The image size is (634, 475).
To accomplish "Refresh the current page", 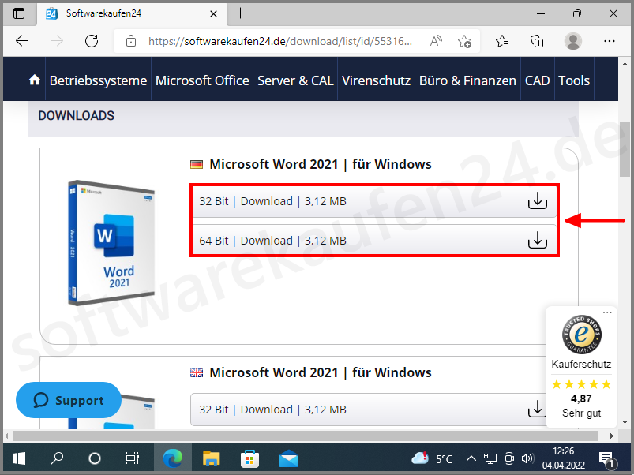I will [91, 41].
